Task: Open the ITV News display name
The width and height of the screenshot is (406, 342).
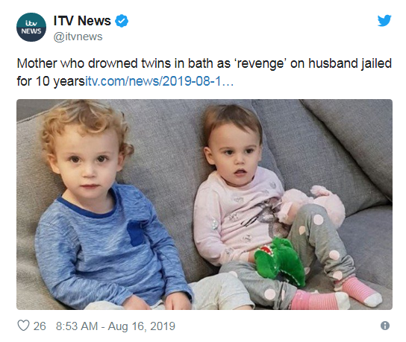Action: [82, 21]
